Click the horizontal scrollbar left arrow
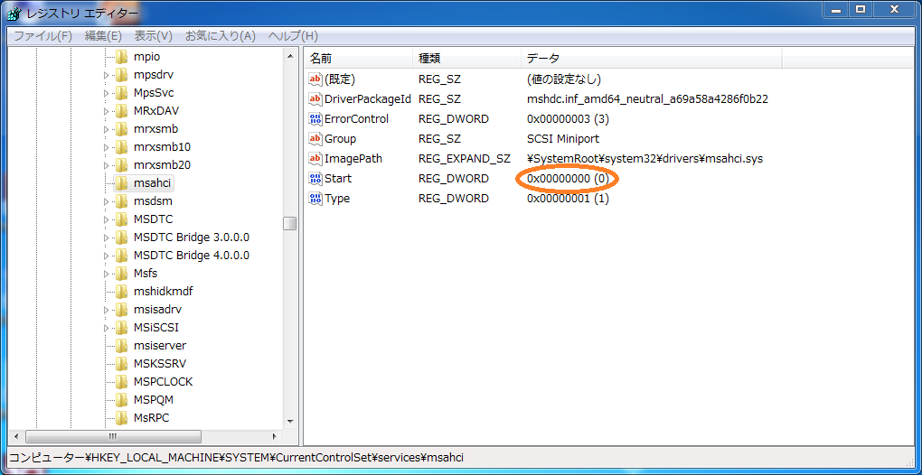Image resolution: width=922 pixels, height=475 pixels. point(16,436)
